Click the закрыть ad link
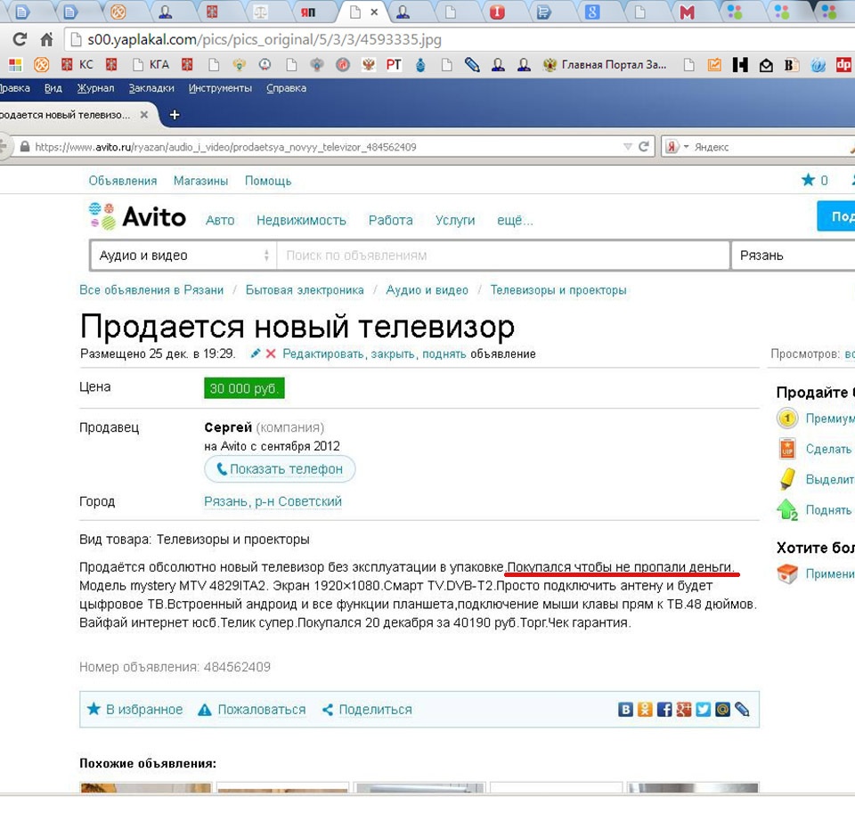The image size is (855, 837). 394,353
